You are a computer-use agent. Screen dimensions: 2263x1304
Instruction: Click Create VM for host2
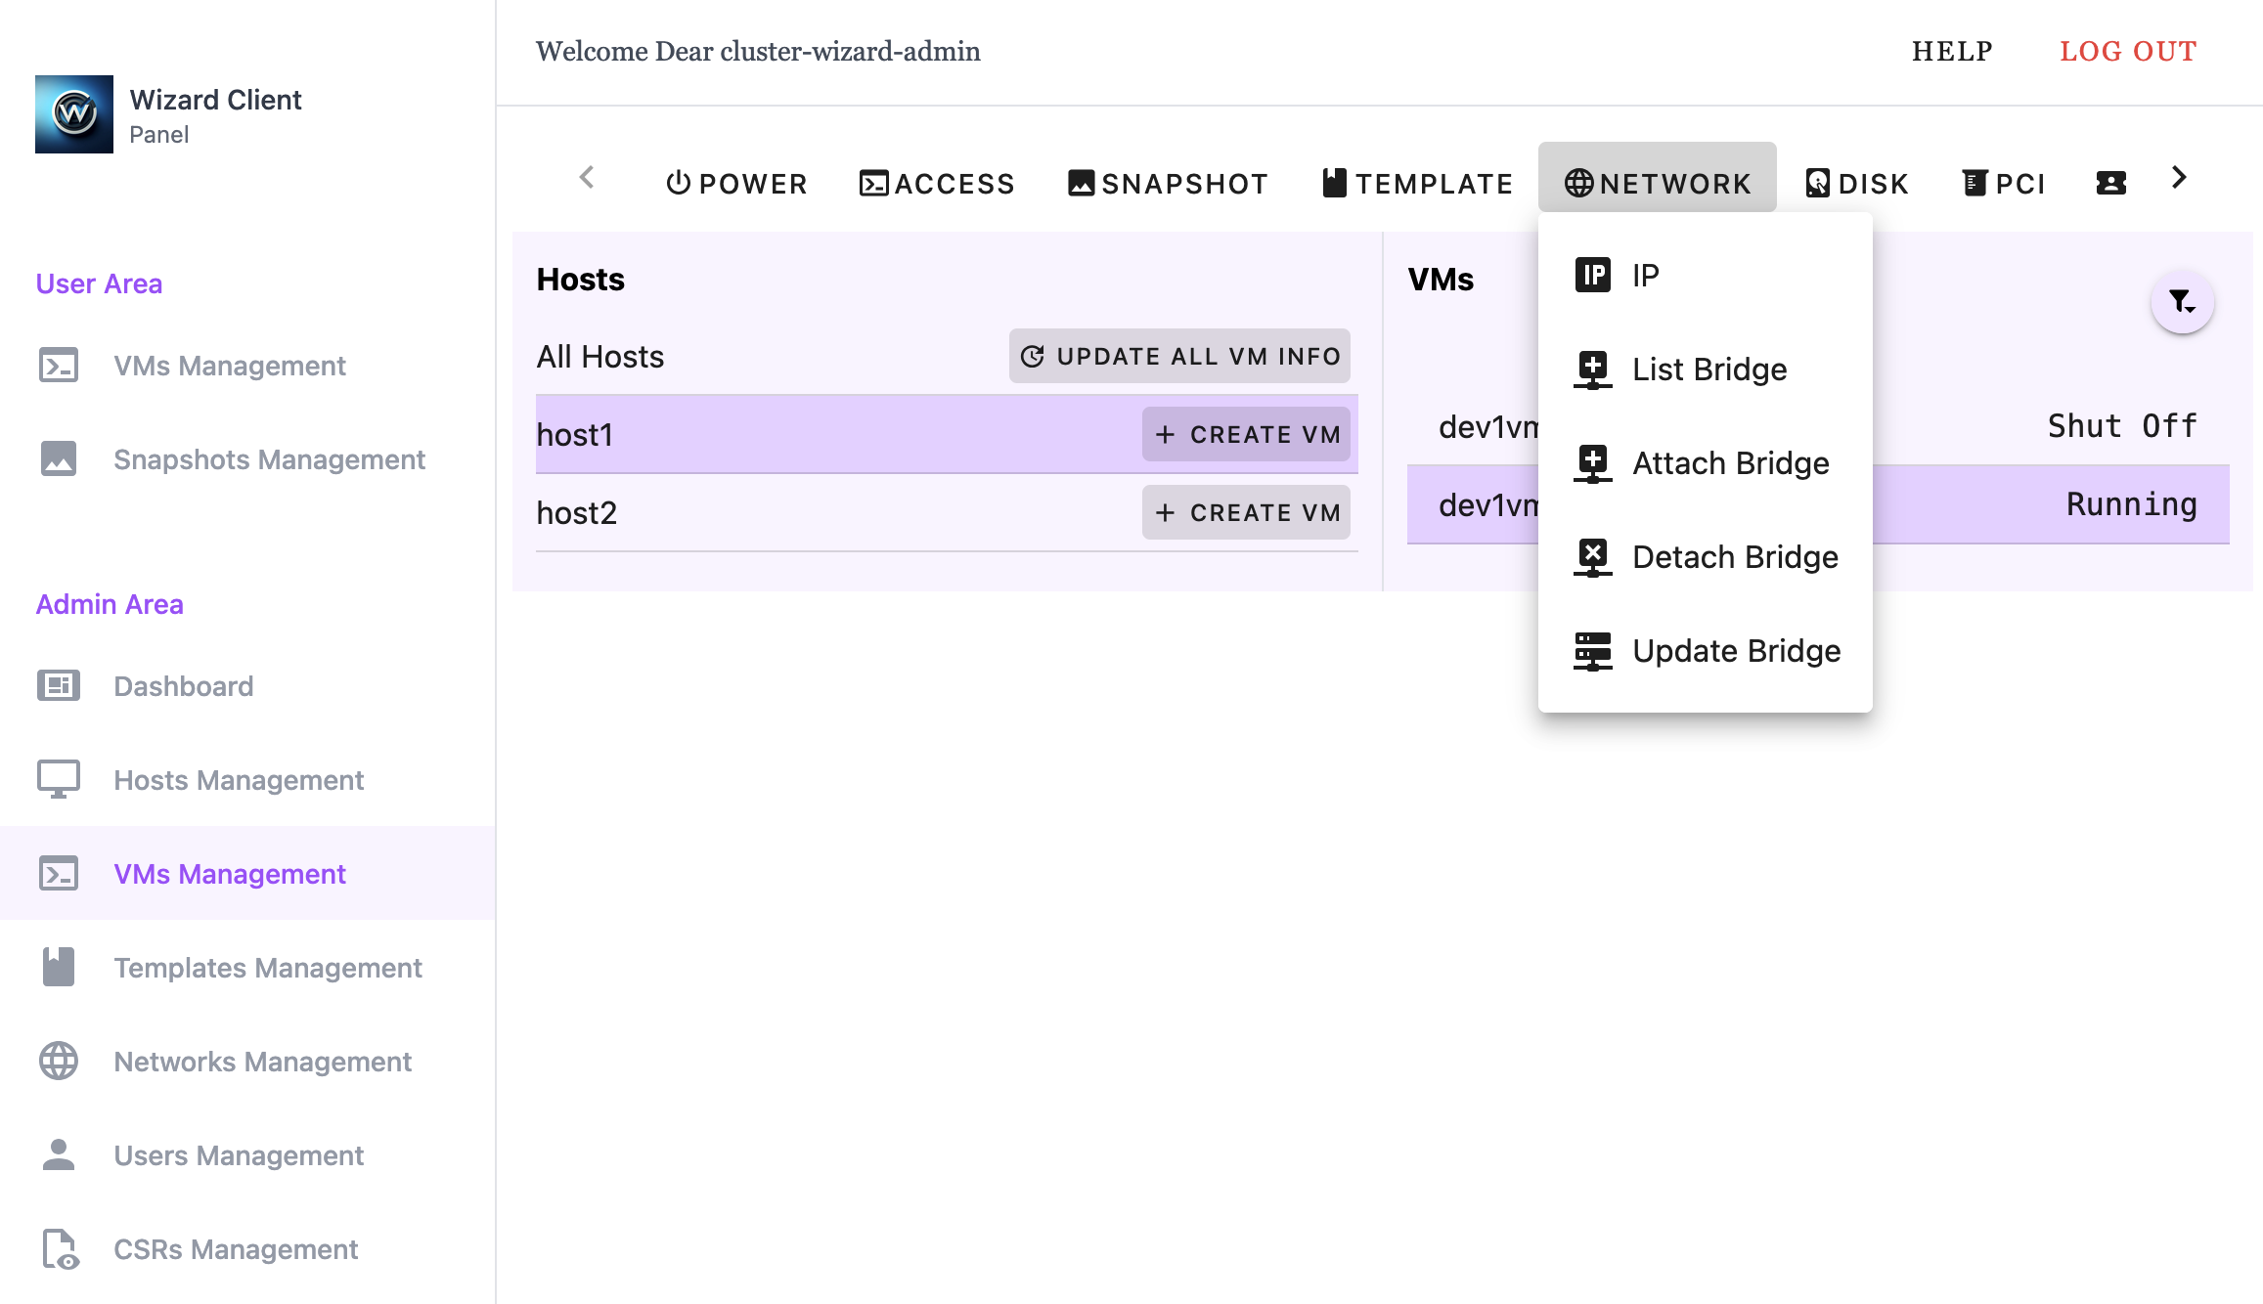tap(1246, 513)
